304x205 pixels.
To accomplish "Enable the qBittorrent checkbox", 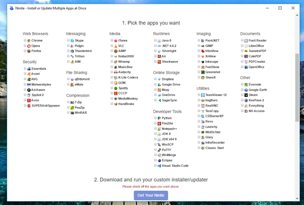I will click(68, 79).
